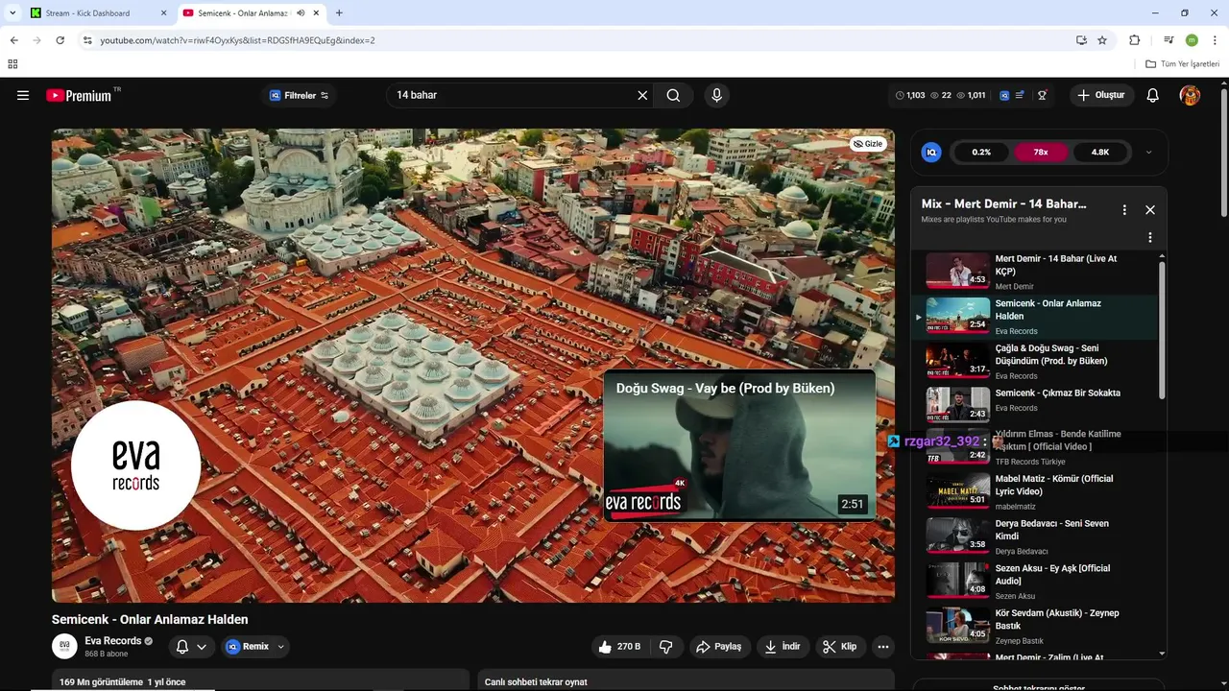The width and height of the screenshot is (1229, 691).
Task: Click the 4.8K vidIQ stat pill
Action: coord(1100,152)
